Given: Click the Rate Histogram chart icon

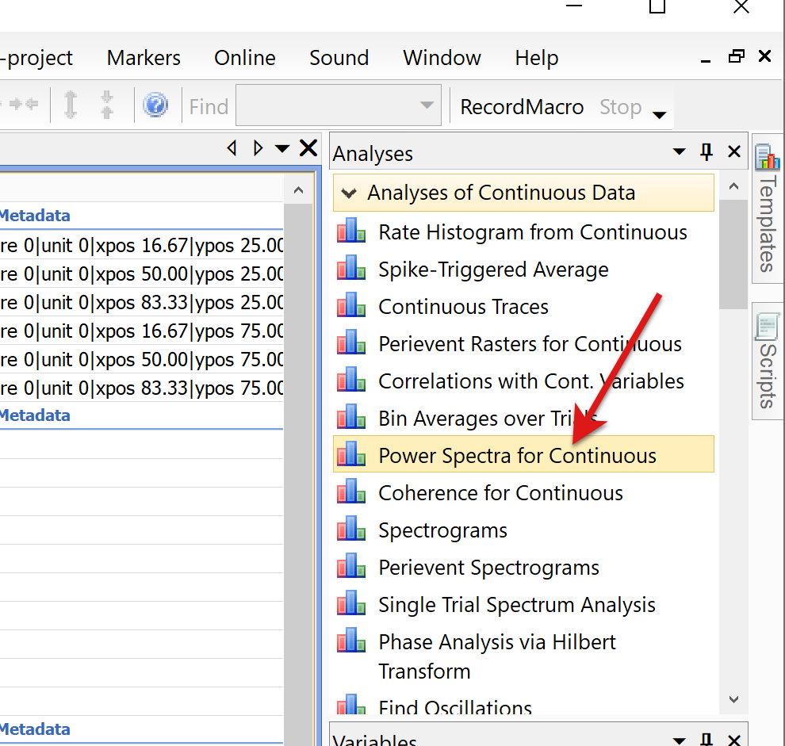Looking at the screenshot, I should click(x=351, y=231).
